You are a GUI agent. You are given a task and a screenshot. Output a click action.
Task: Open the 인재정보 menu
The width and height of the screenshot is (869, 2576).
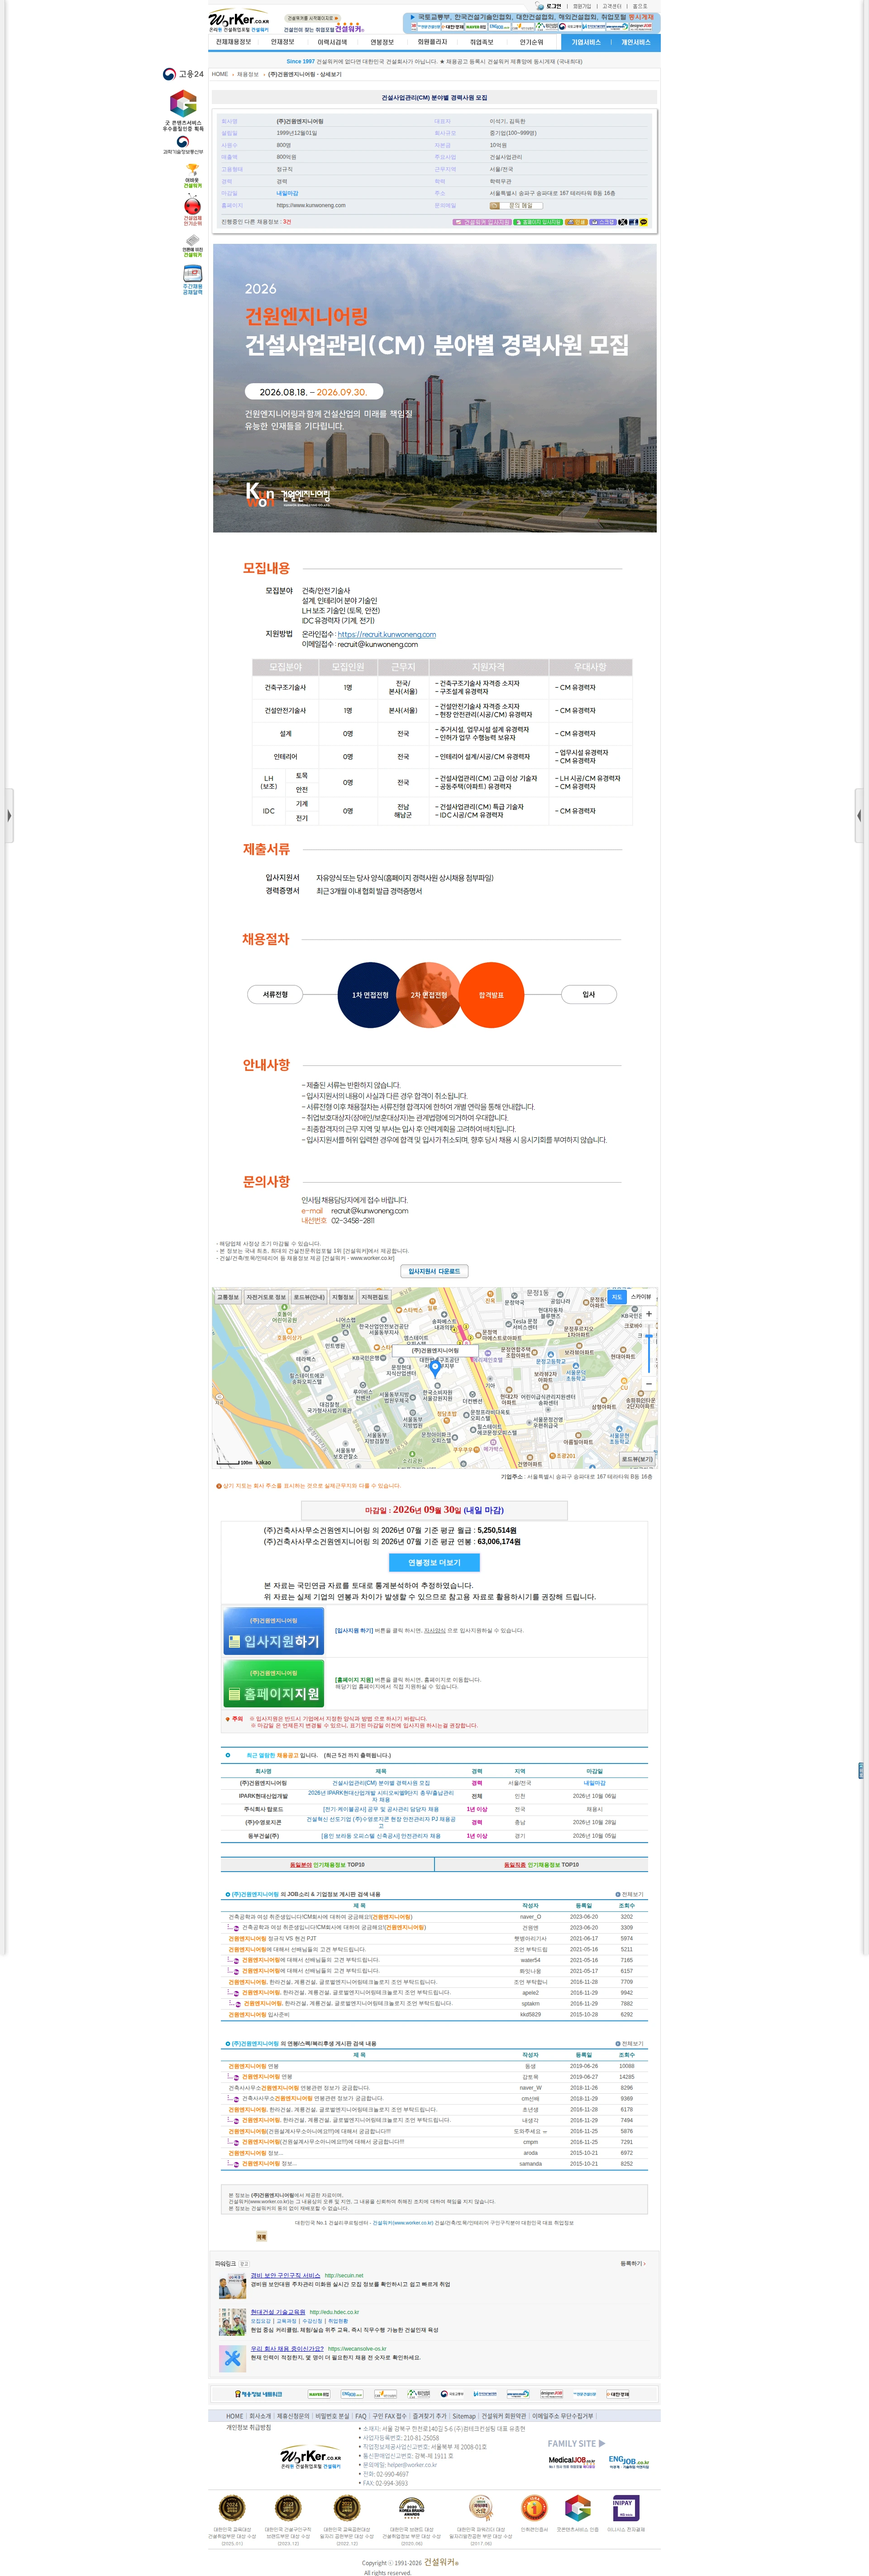pos(283,42)
